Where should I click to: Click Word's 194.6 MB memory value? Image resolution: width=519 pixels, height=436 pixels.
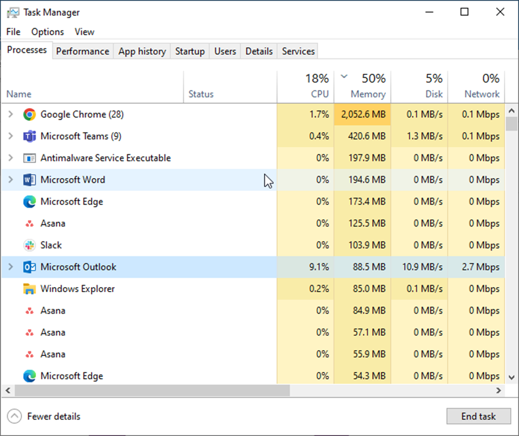[x=367, y=180]
